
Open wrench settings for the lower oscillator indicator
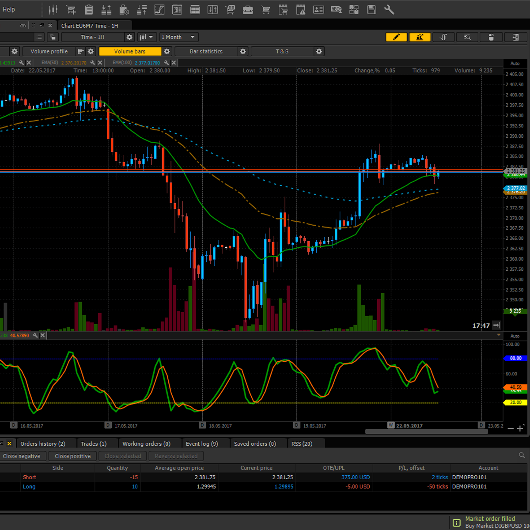coord(35,335)
